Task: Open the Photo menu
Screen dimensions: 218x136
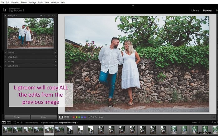Action: pos(24,2)
